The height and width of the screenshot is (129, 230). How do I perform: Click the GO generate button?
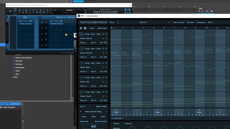[x=93, y=126]
